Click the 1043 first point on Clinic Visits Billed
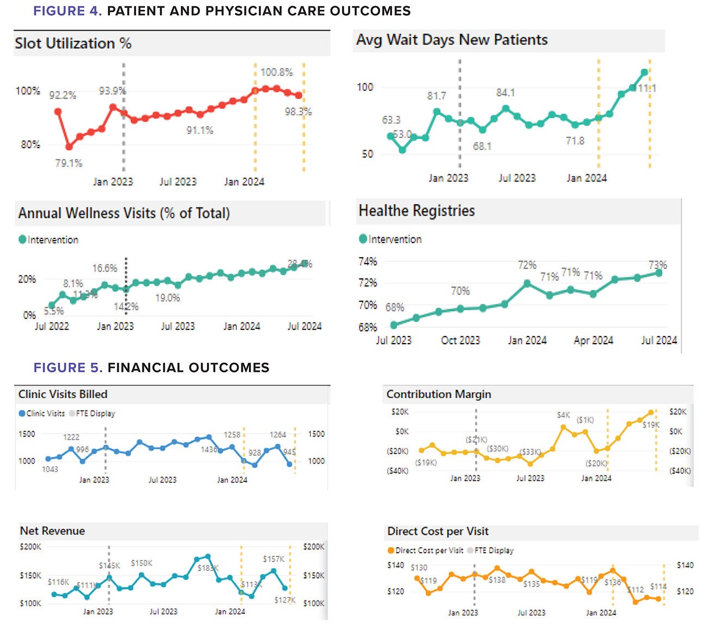The image size is (708, 636). [x=48, y=459]
